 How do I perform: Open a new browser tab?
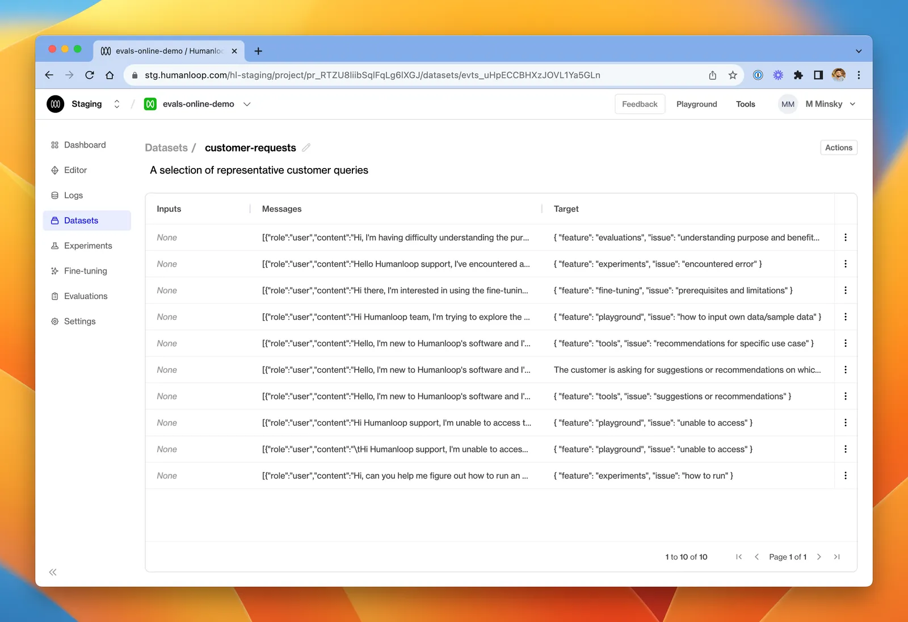[258, 51]
